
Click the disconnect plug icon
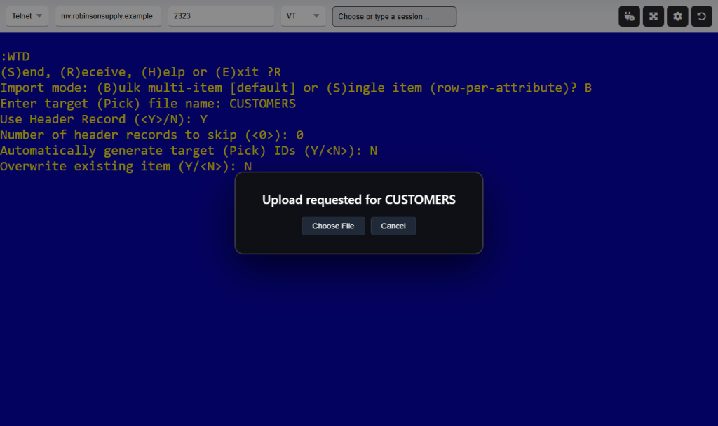point(629,17)
